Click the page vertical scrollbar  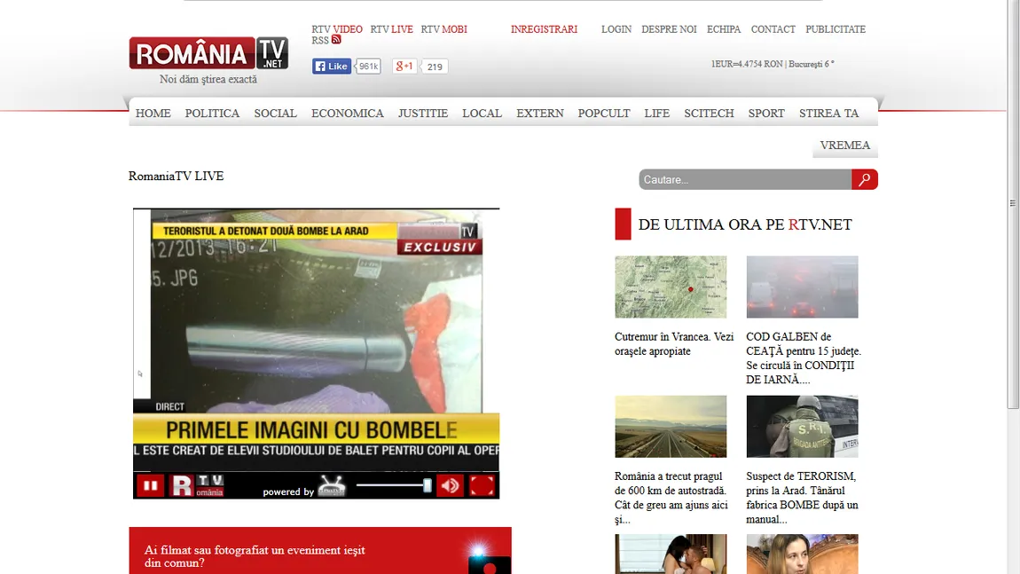pos(1012,203)
